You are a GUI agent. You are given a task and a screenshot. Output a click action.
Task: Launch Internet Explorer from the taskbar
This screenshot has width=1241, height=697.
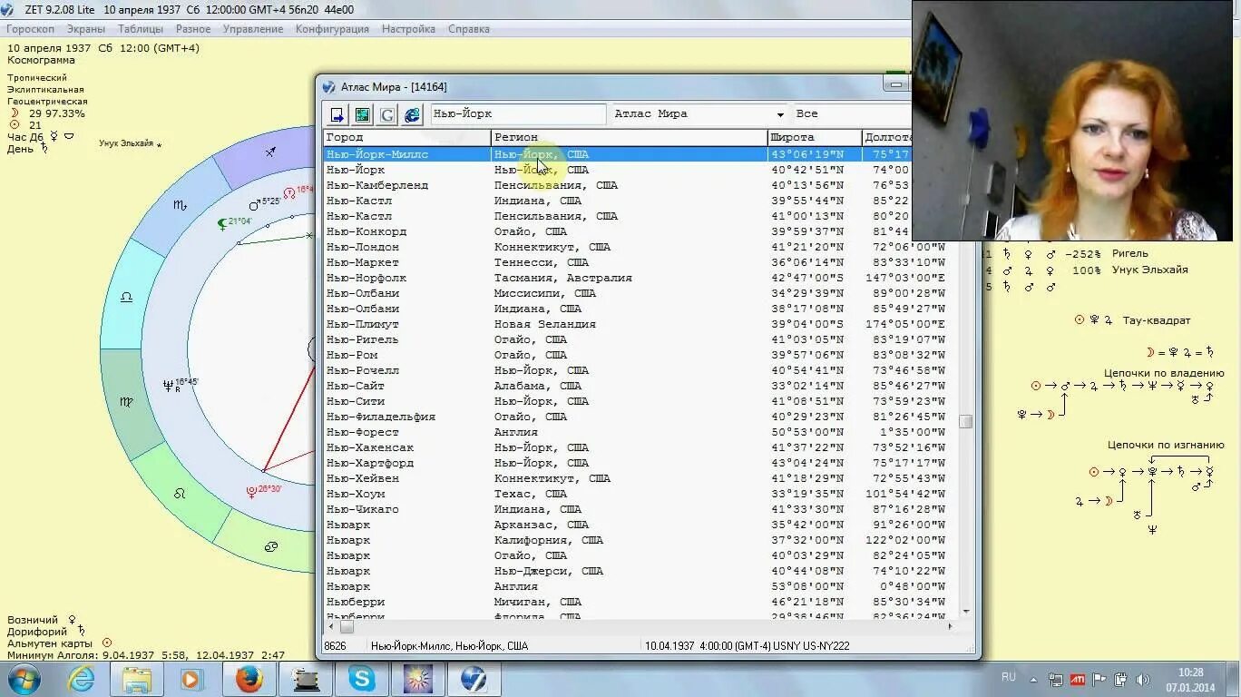pos(82,679)
